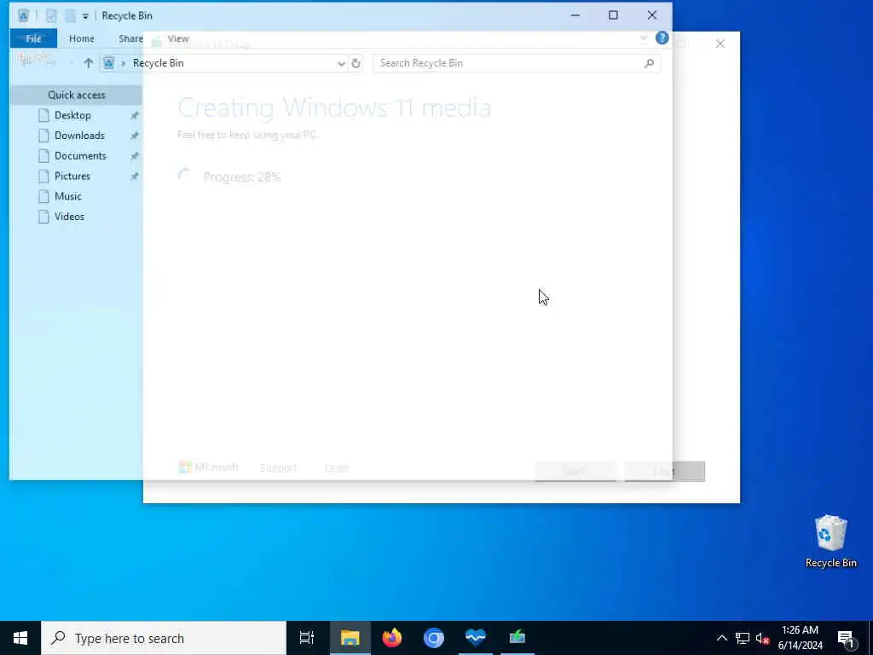Open the File menu in Recycle Bin window
This screenshot has height=655, width=873.
point(33,38)
